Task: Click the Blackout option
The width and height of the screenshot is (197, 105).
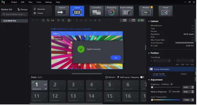Action: (39, 9)
